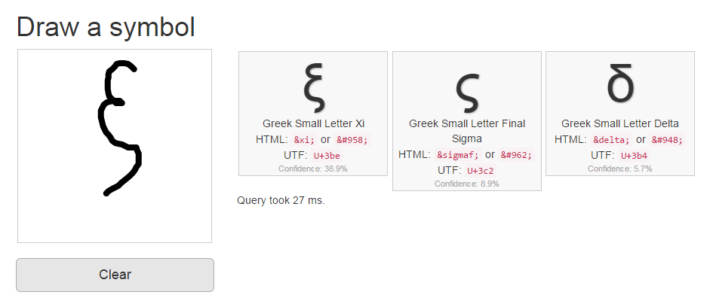
Task: Click the Confidence 38.9% text
Action: click(313, 169)
